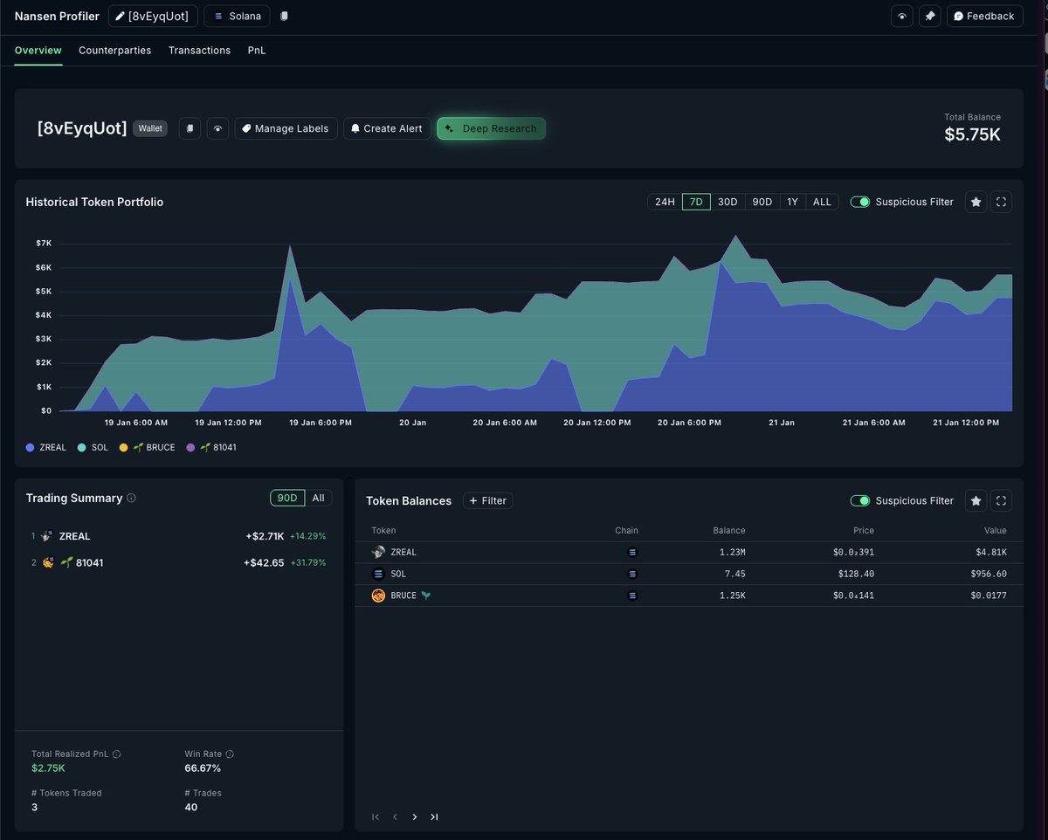
Task: Switch to the Counterparties tab
Action: [x=114, y=51]
